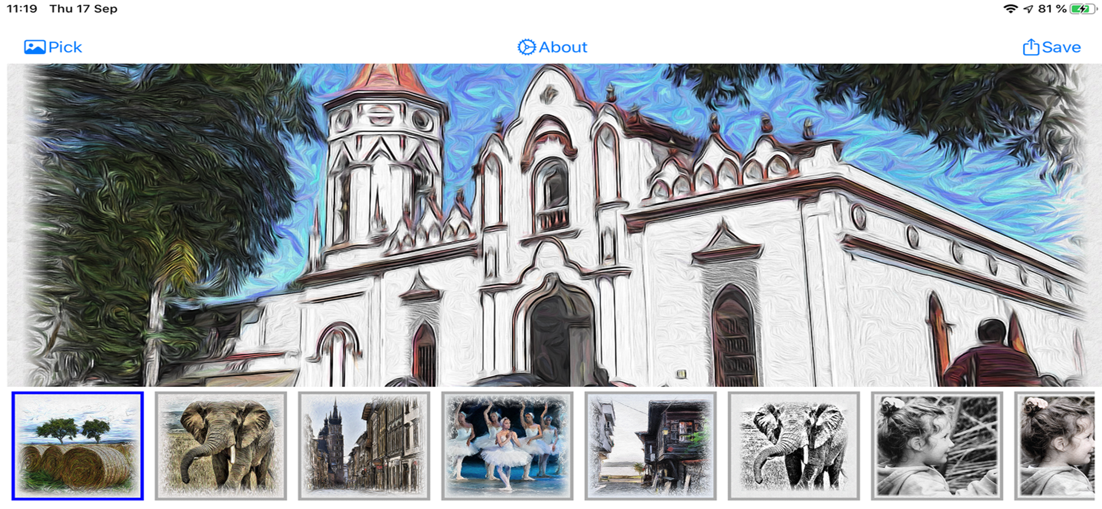
Task: Select the grayscale girl with sticks thumbnail
Action: coord(937,446)
